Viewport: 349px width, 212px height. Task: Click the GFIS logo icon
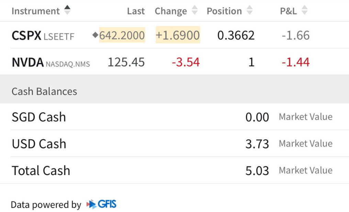click(x=102, y=204)
